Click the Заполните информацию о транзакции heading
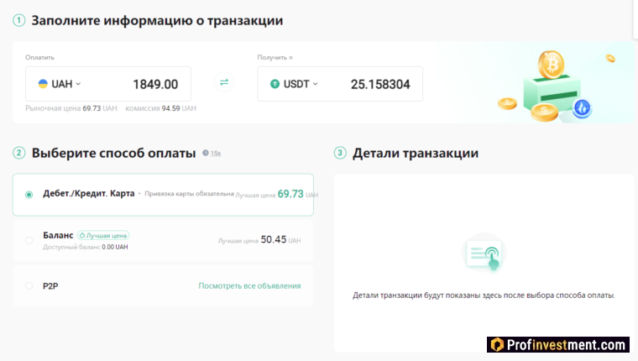Screen dimensions: 638x361 (157, 20)
